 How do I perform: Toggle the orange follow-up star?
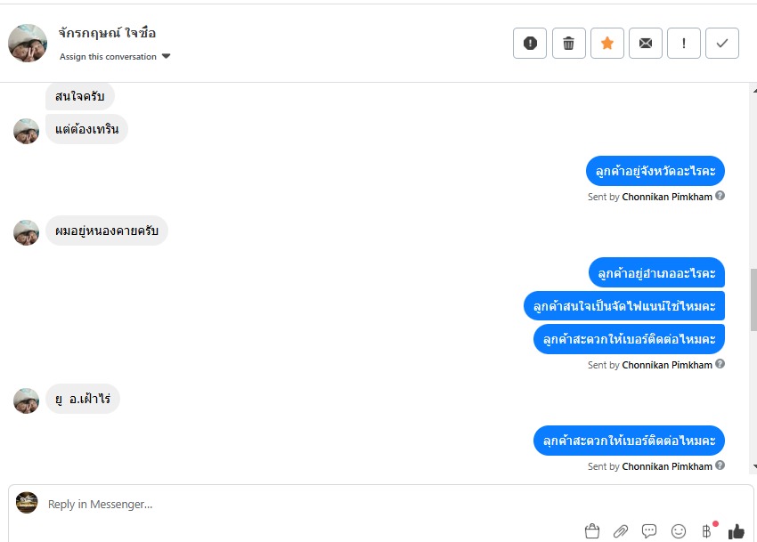pyautogui.click(x=607, y=43)
